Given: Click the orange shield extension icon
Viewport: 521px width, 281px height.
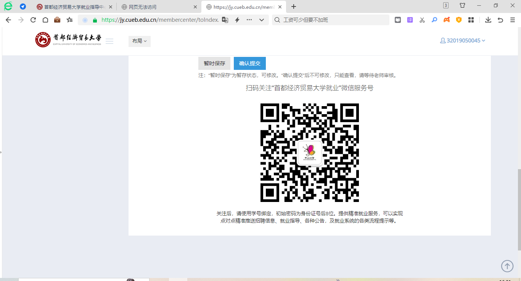Looking at the screenshot, I should 459,20.
